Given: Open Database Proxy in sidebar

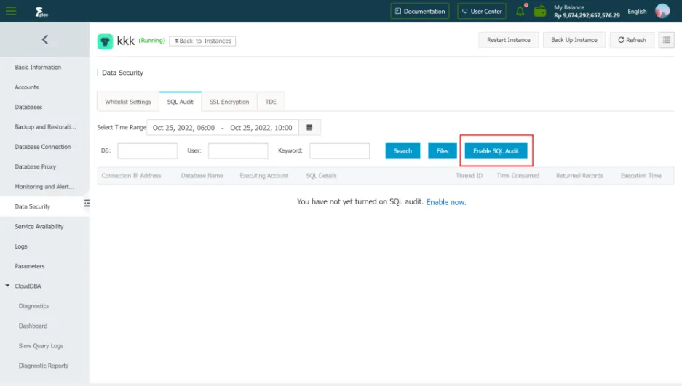Looking at the screenshot, I should [35, 166].
